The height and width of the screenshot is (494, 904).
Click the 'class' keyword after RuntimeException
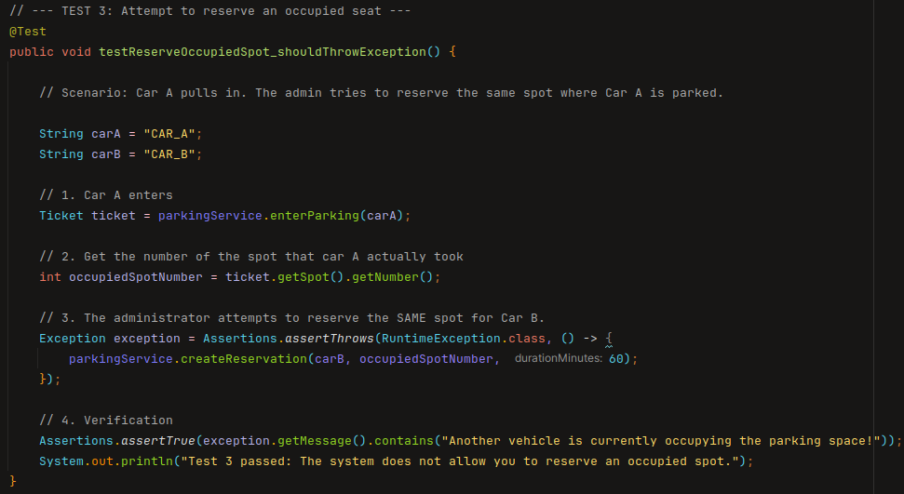point(527,339)
